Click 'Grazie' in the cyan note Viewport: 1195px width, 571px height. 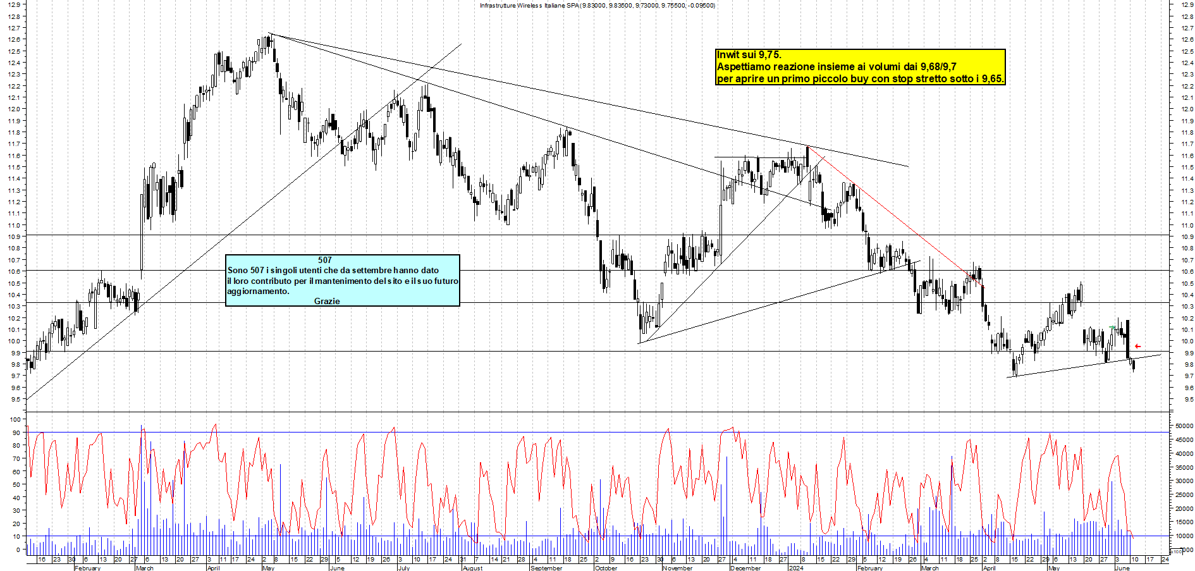(327, 301)
